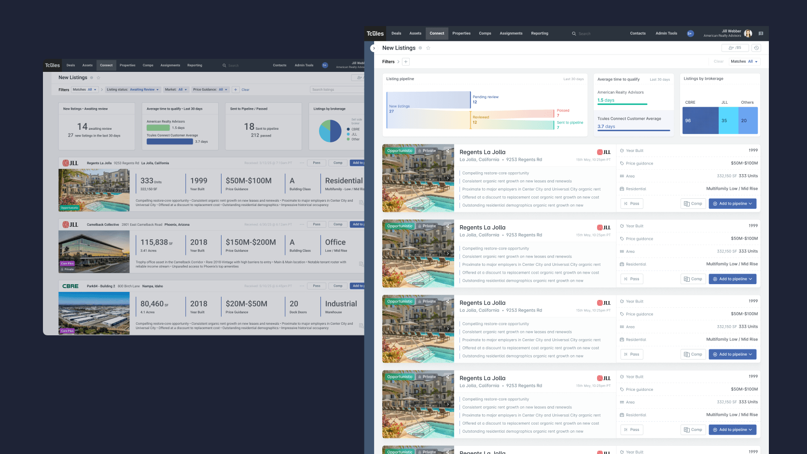Screen dimensions: 807x454
Task: Open the Price Guidance All dropdown
Action: 210,90
